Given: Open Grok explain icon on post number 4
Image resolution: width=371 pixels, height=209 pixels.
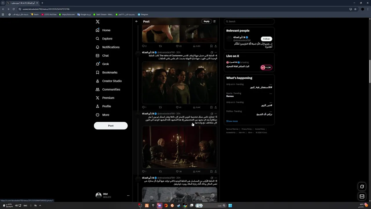Looking at the screenshot, I should pos(212,53).
